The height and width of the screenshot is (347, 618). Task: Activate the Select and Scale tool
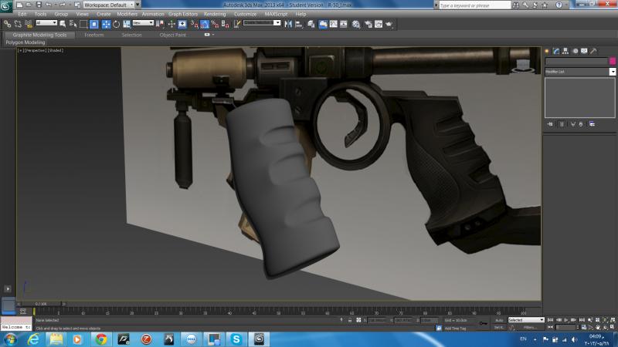[x=127, y=24]
